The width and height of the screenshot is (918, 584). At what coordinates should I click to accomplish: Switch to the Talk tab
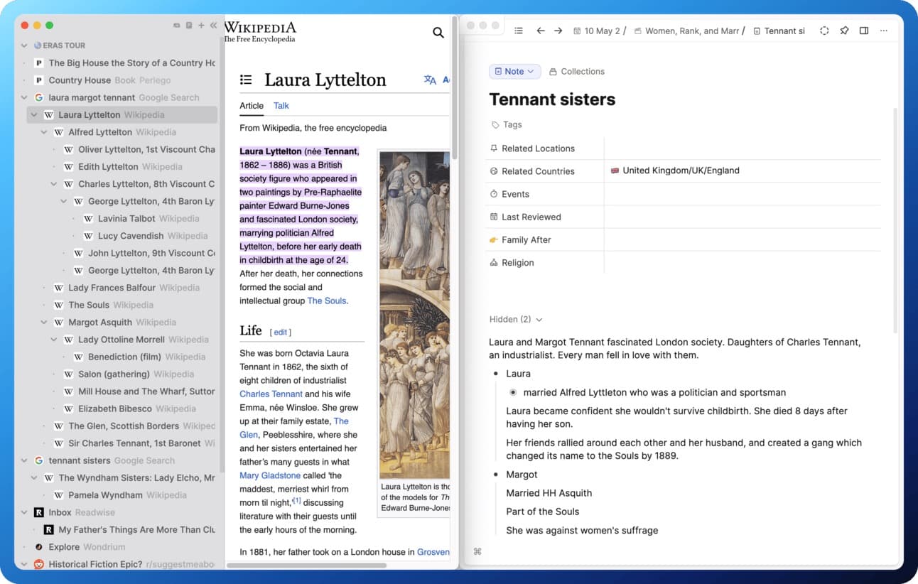(x=281, y=106)
